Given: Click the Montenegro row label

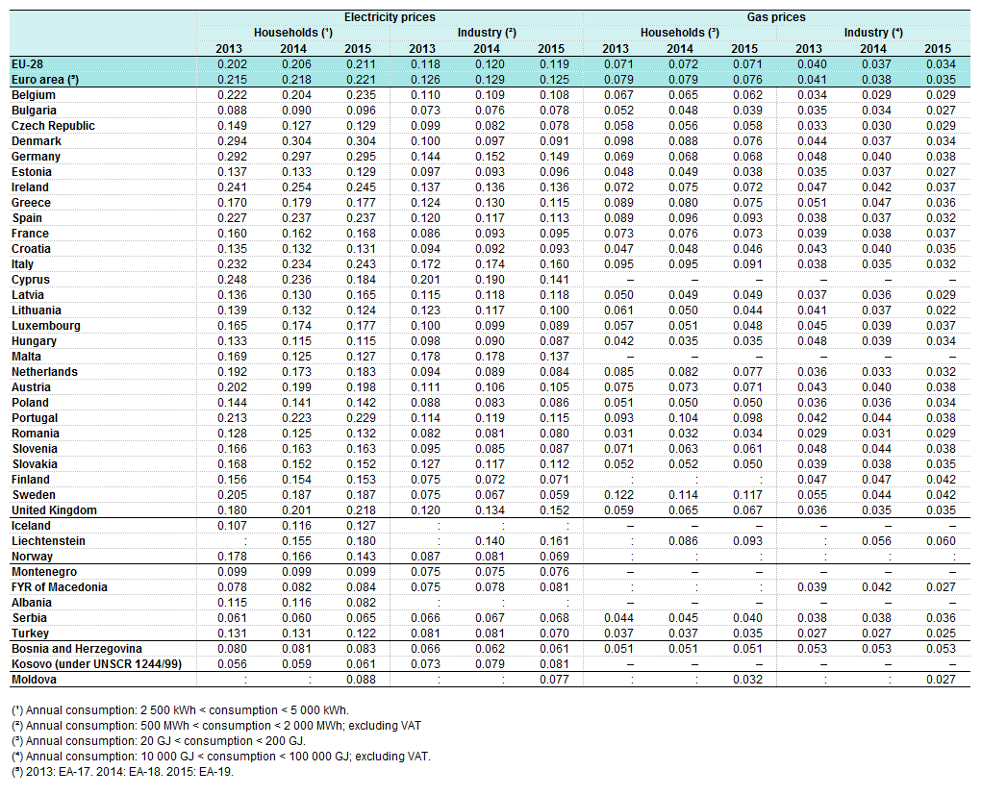Looking at the screenshot, I should pos(44,572).
